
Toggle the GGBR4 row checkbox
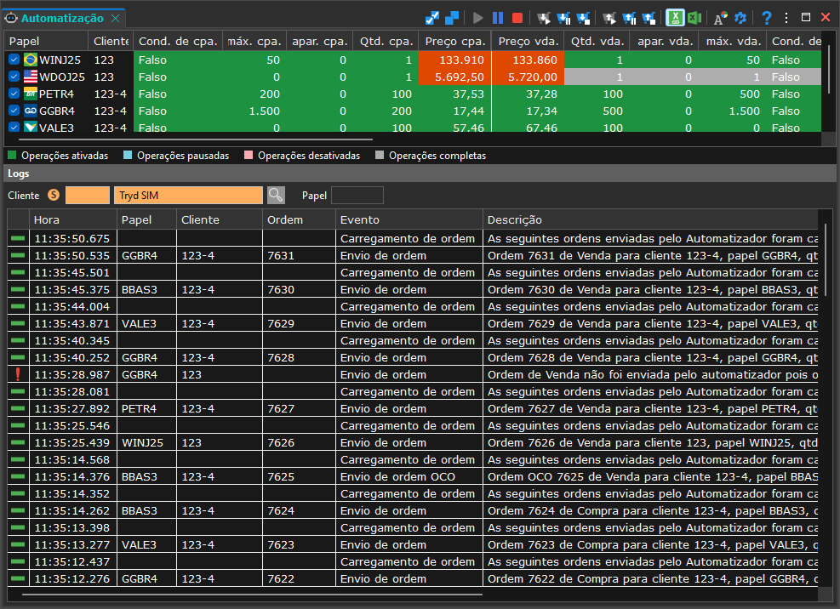(14, 111)
